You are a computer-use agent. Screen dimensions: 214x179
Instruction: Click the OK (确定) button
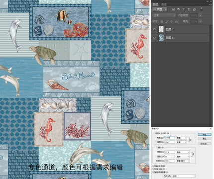[205, 134]
